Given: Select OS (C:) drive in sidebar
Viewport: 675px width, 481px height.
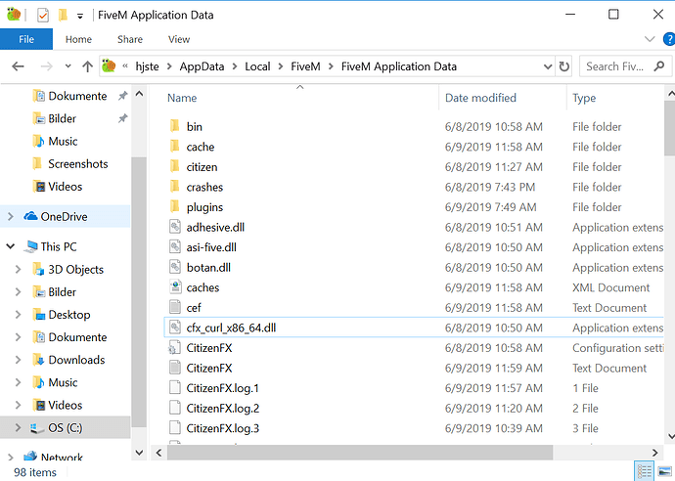Looking at the screenshot, I should (65, 427).
